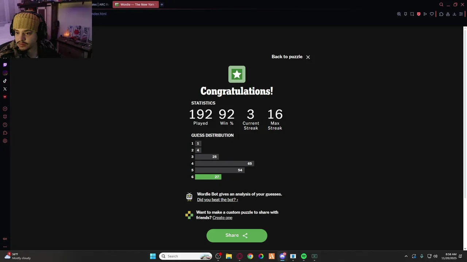Open Spotify from the taskbar
This screenshot has width=467, height=262.
(x=304, y=256)
